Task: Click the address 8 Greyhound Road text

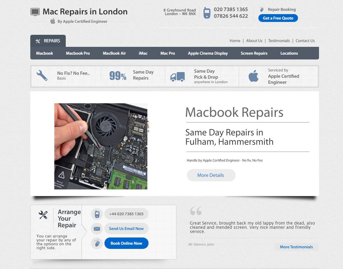Action: tap(179, 10)
